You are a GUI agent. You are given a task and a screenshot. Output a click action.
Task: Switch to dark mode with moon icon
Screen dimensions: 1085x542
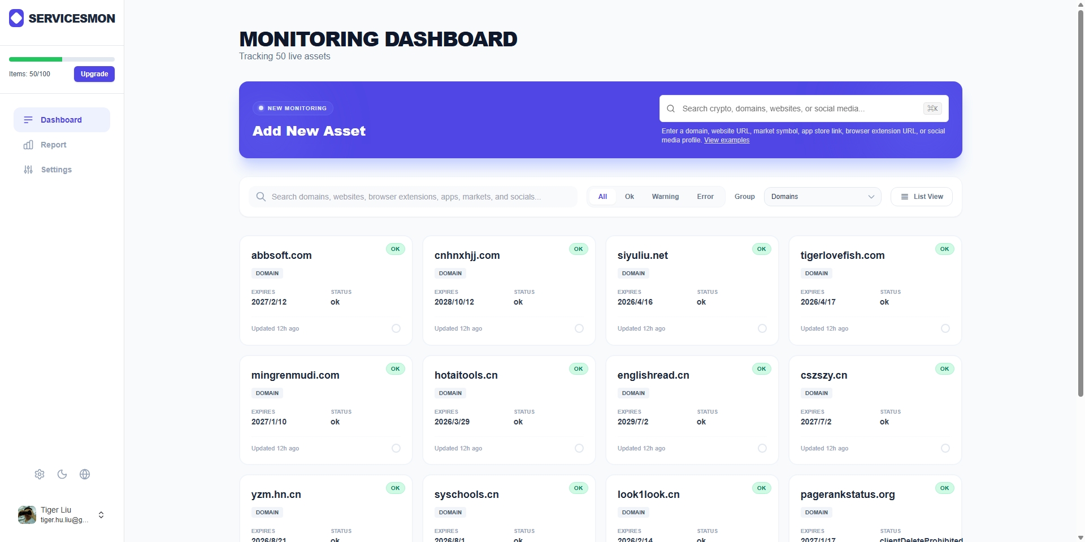click(x=62, y=474)
